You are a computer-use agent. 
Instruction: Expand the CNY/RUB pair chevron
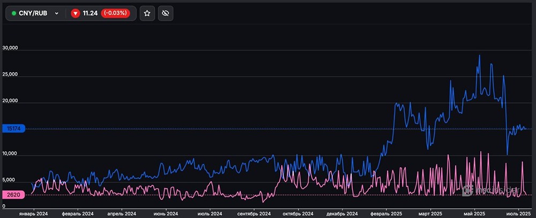pyautogui.click(x=56, y=13)
